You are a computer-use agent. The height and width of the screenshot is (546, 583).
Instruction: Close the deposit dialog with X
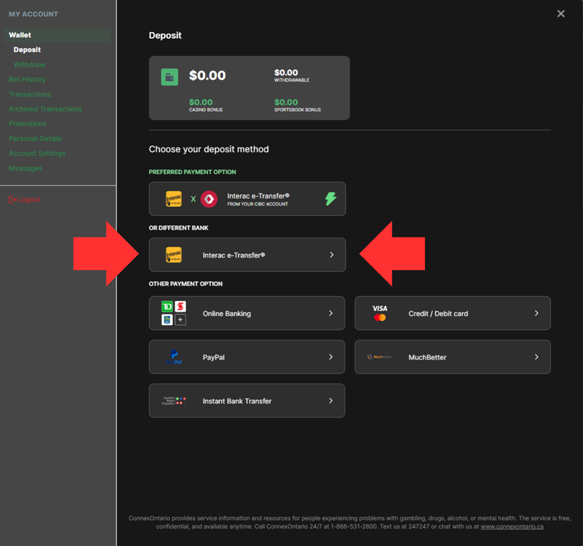click(x=561, y=13)
